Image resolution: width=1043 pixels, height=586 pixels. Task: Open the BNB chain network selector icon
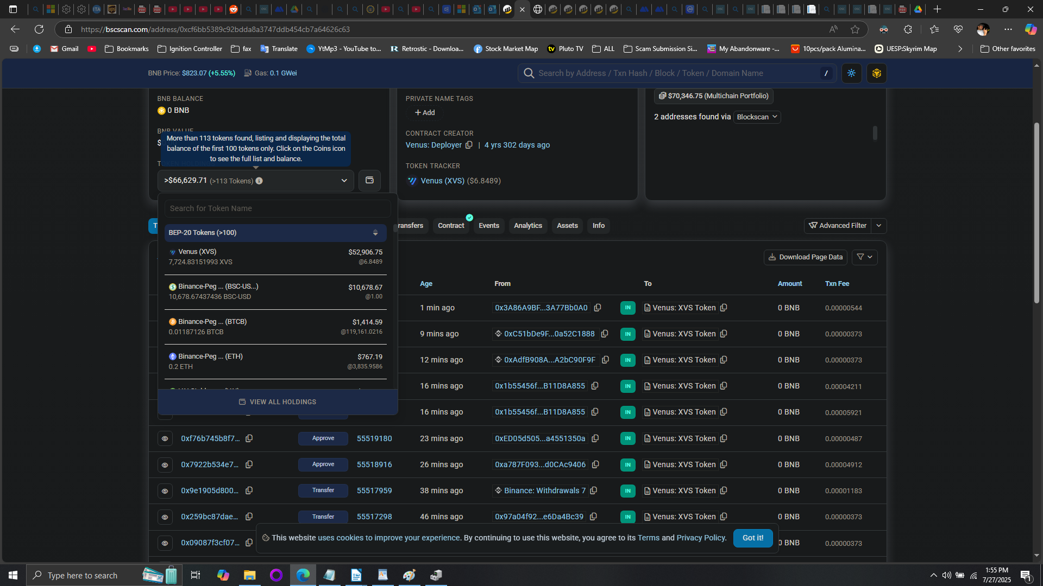[x=877, y=73]
